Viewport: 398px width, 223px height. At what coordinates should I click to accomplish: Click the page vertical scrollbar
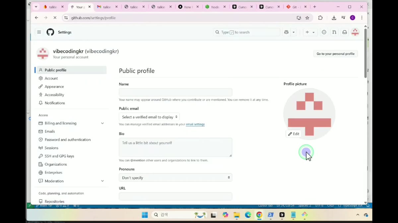click(x=365, y=53)
